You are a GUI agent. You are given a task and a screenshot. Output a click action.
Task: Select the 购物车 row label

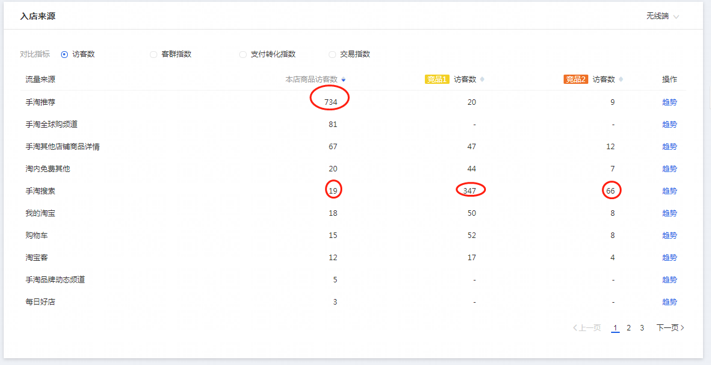(x=36, y=236)
